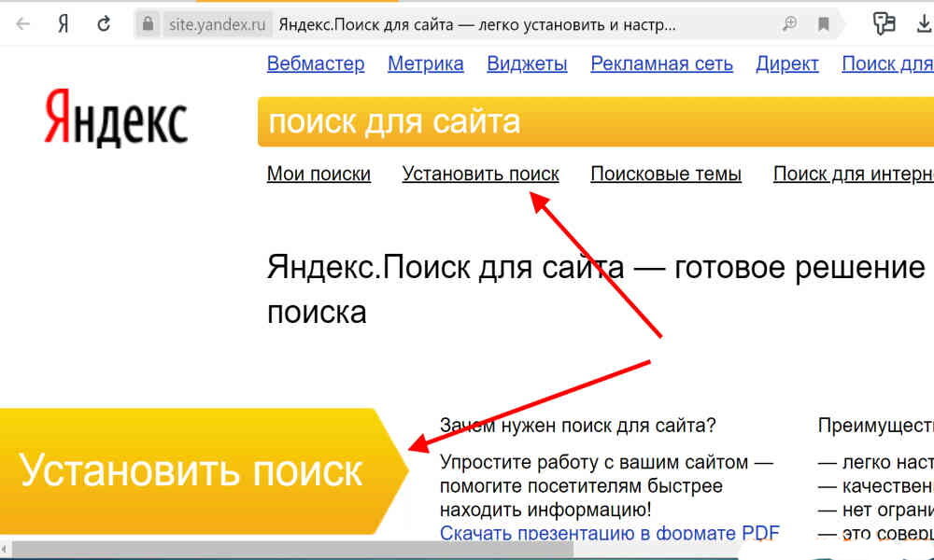This screenshot has height=560, width=934.
Task: Click main heading 'Яндекс.Поиск для сайта — готовое решение'
Action: pyautogui.click(x=596, y=267)
